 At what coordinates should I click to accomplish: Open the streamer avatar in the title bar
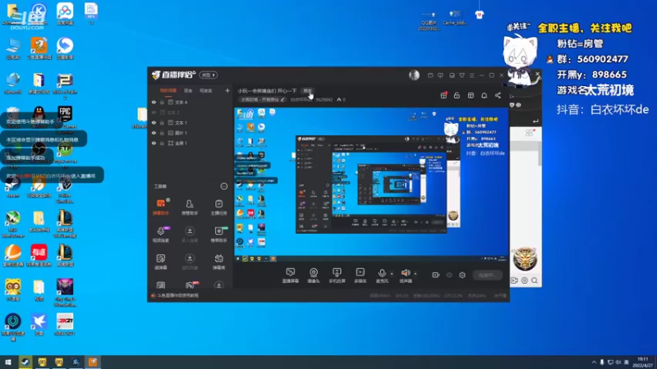(x=414, y=75)
